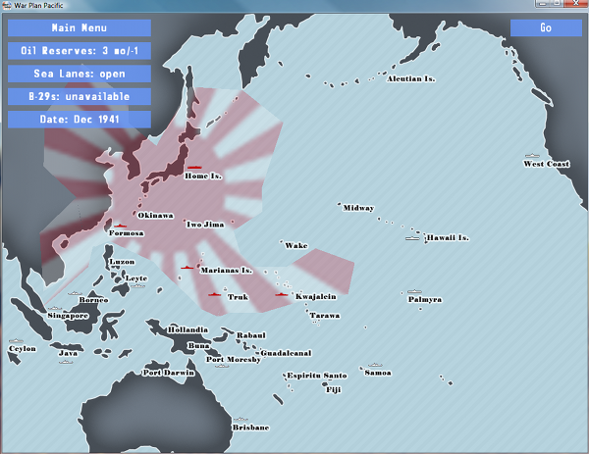Click the Borneo label
Viewport: 589px width, 454px height.
(94, 300)
